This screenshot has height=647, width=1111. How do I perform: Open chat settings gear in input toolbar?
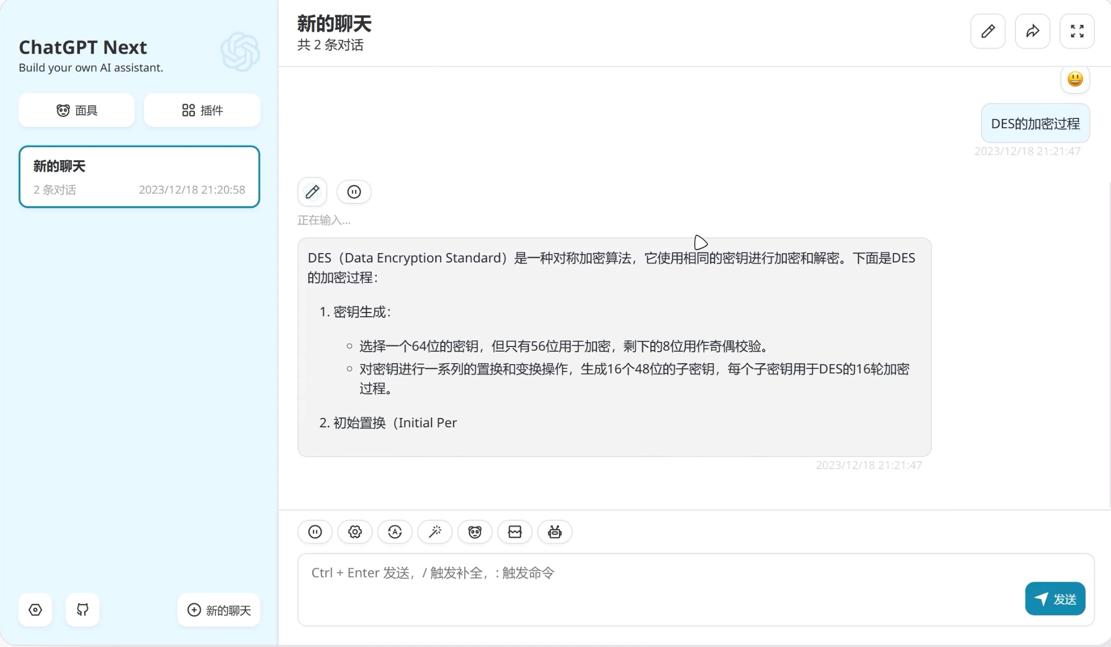(x=355, y=532)
